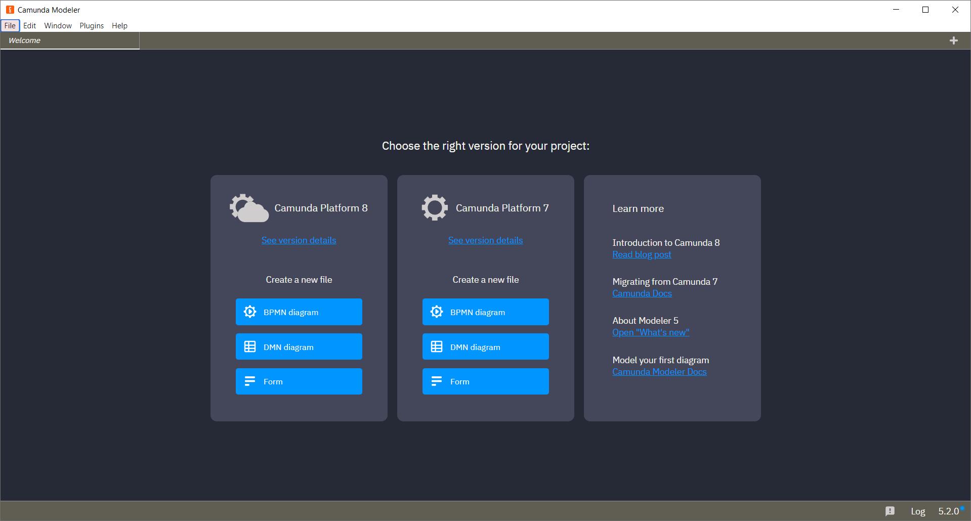Open version details for Camunda Platform 8

[299, 240]
